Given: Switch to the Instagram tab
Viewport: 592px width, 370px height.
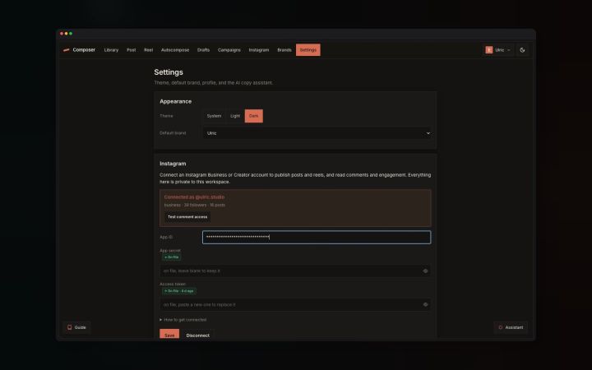Looking at the screenshot, I should click(x=259, y=50).
